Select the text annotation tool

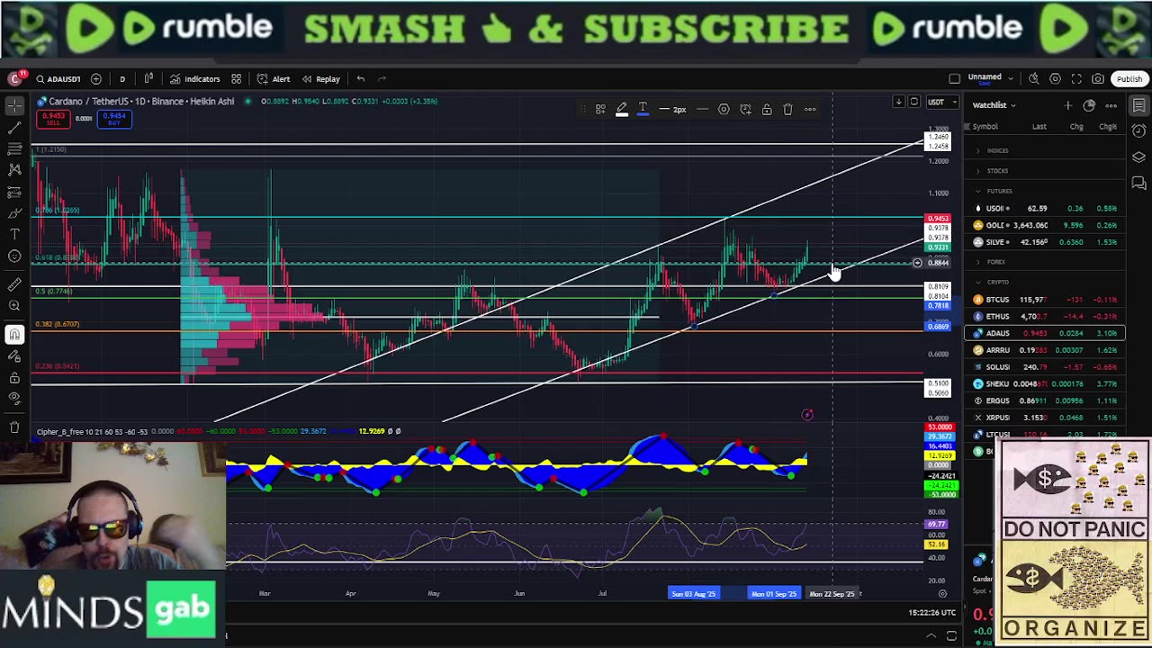pyautogui.click(x=14, y=234)
